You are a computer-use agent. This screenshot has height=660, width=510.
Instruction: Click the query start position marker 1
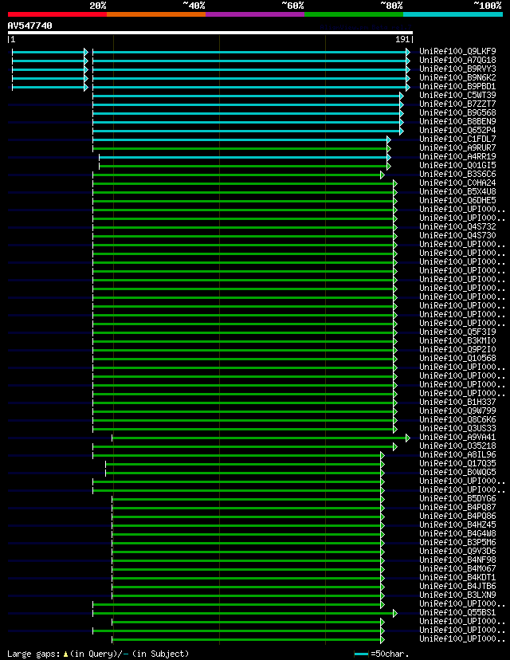coord(12,39)
